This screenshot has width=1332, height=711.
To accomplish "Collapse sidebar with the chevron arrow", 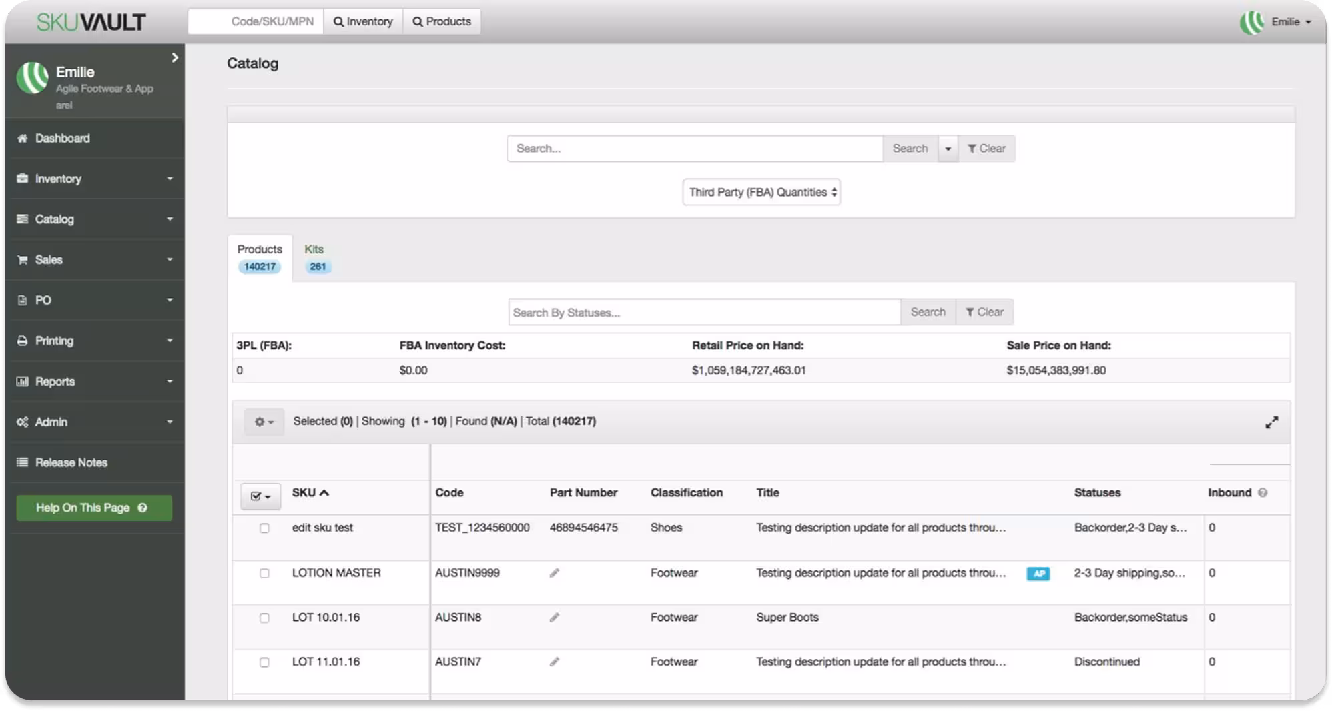I will (175, 58).
